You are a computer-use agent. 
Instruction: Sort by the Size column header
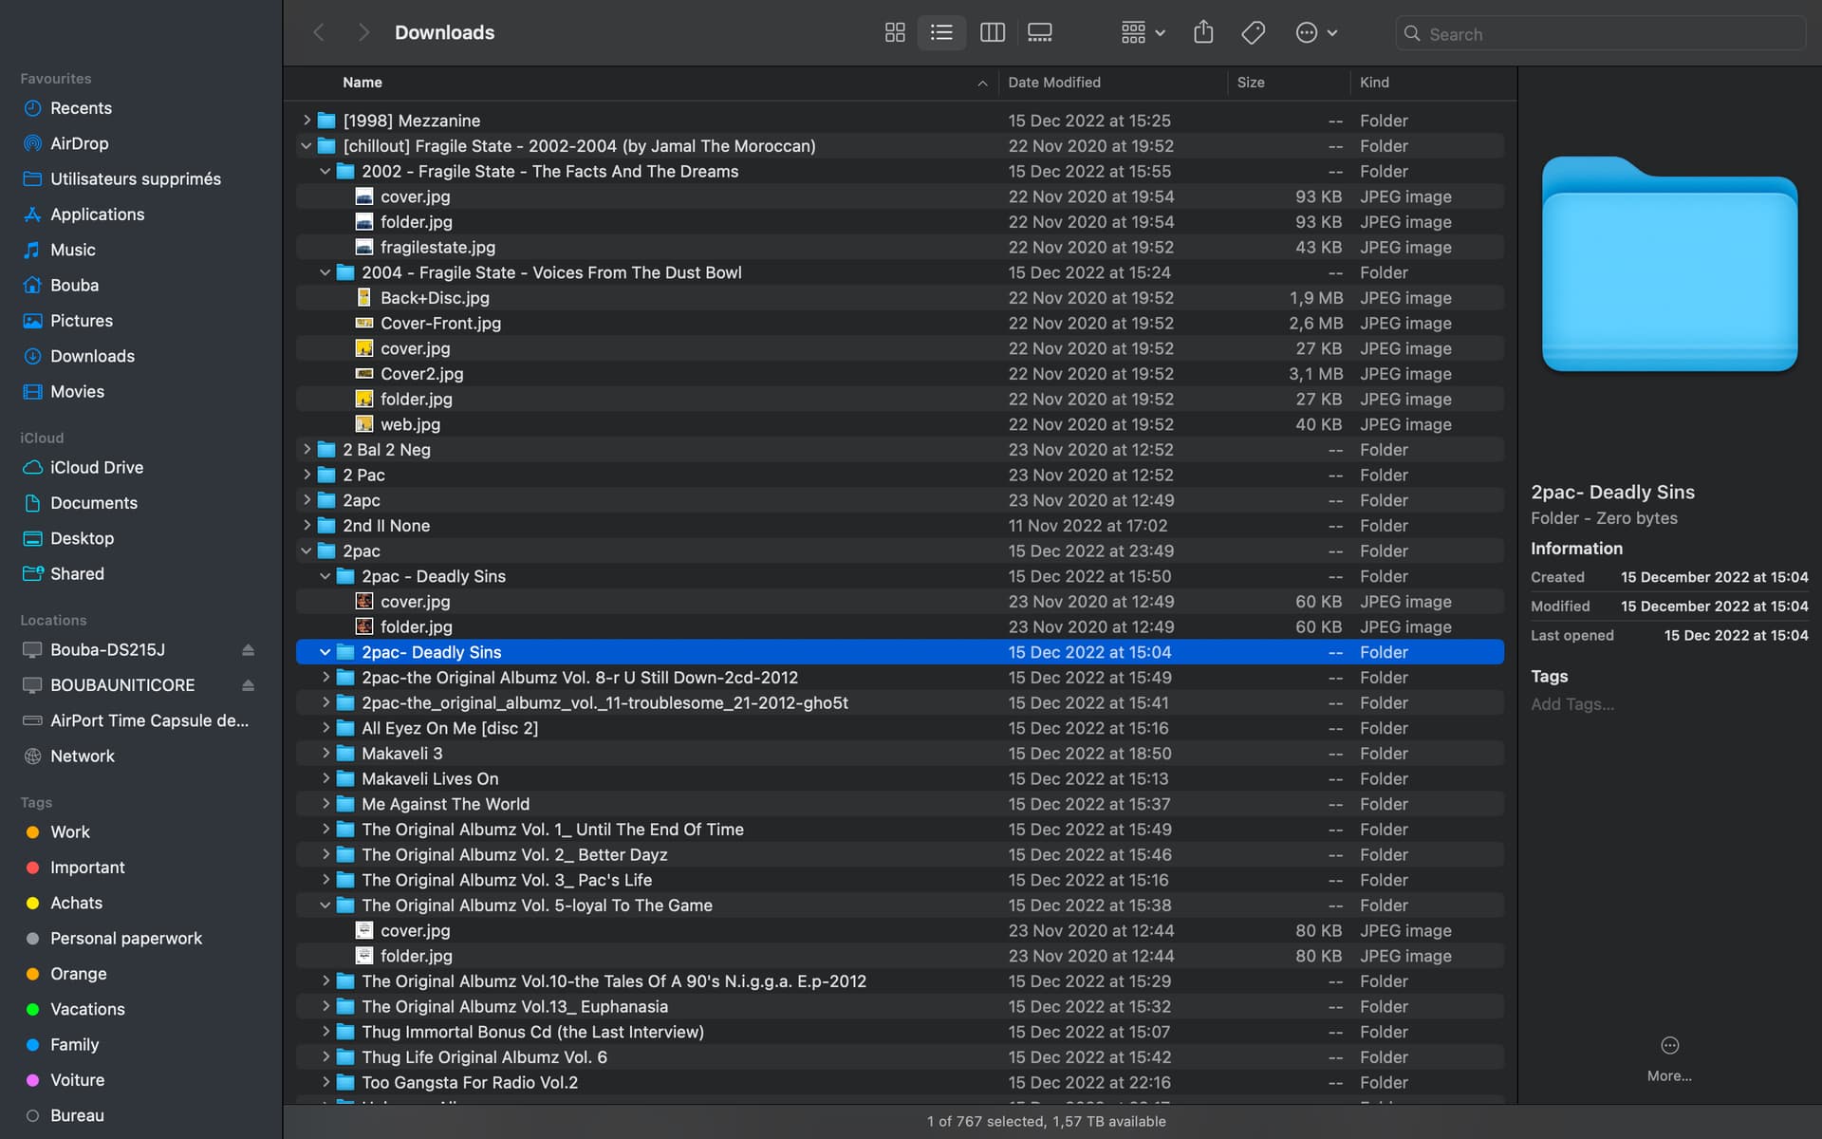click(x=1251, y=83)
